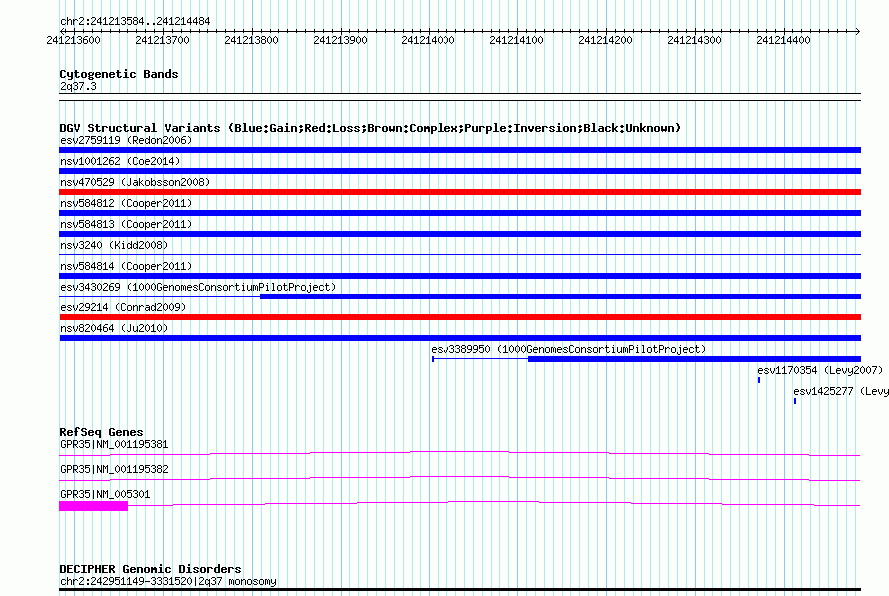Select the 241214000 ruler position label

click(429, 40)
